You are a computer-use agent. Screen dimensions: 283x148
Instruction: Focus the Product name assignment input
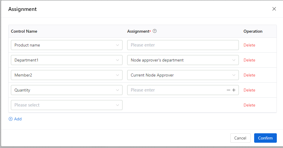click(183, 45)
